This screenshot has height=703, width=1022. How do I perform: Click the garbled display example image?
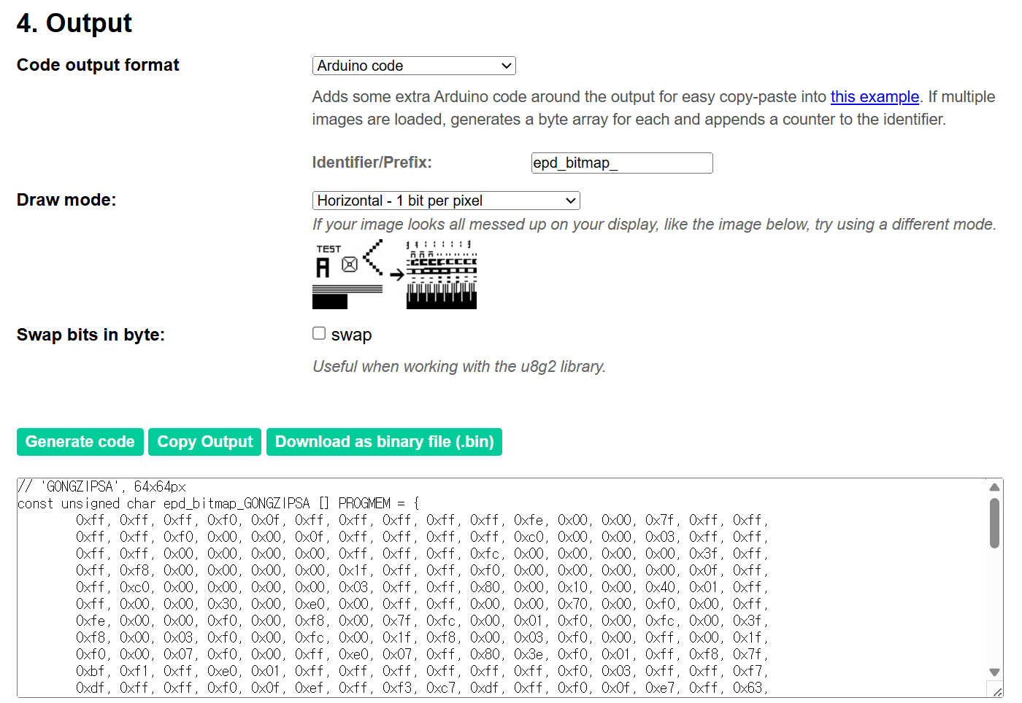441,275
